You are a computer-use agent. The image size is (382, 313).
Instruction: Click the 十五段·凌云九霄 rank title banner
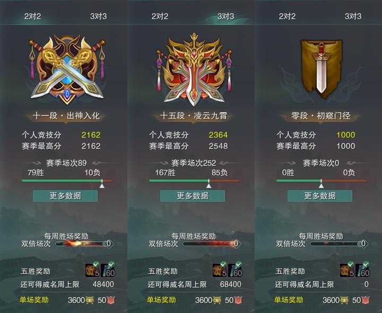194,116
